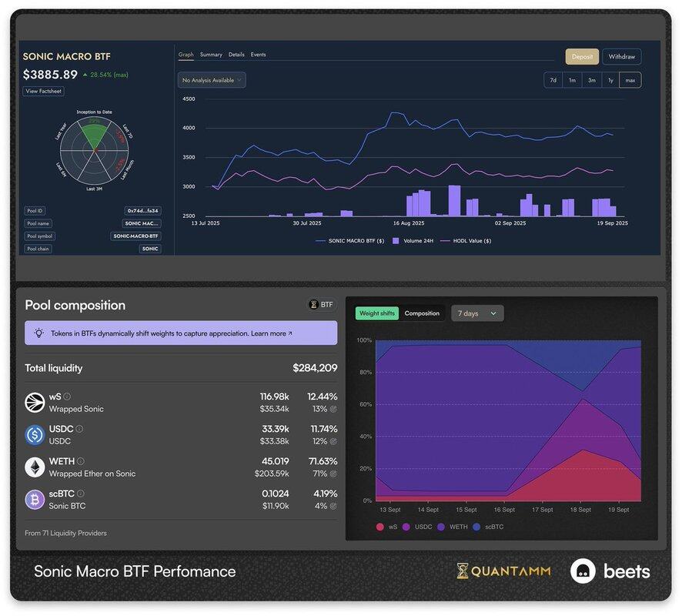
Task: Click the Pool symbol SONIC-MACRO-BTF value
Action: (135, 236)
